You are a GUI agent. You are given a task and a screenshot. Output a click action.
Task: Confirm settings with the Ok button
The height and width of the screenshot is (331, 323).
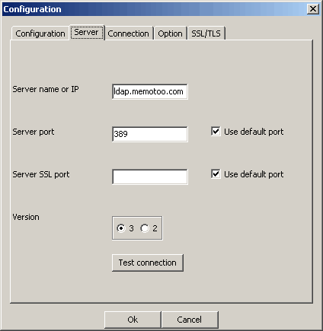[x=133, y=320]
